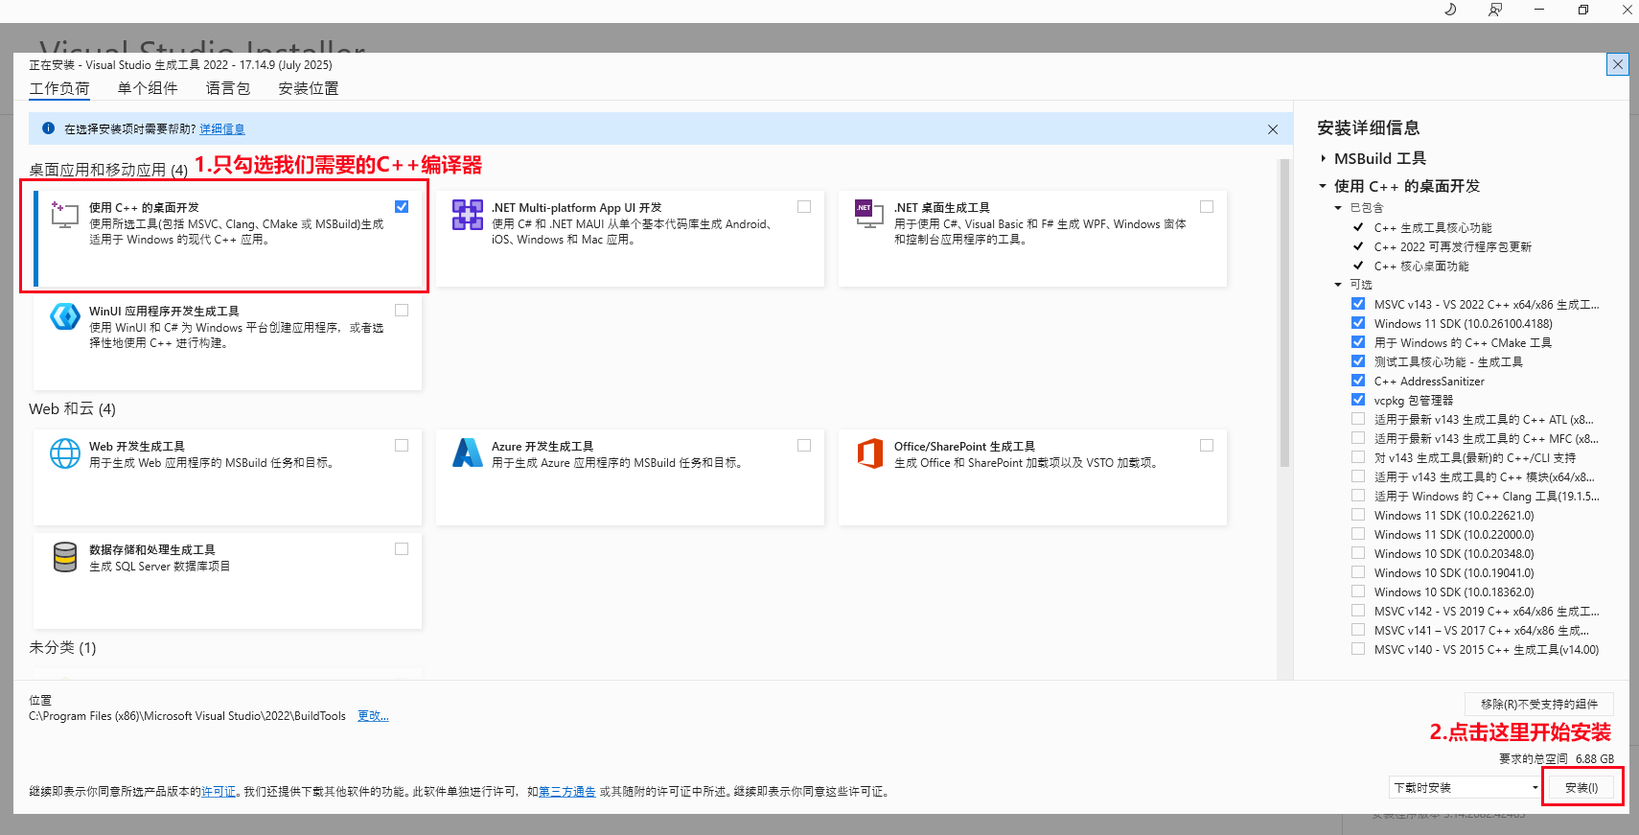Click the .NET Multi-platform App UI icon

point(468,215)
